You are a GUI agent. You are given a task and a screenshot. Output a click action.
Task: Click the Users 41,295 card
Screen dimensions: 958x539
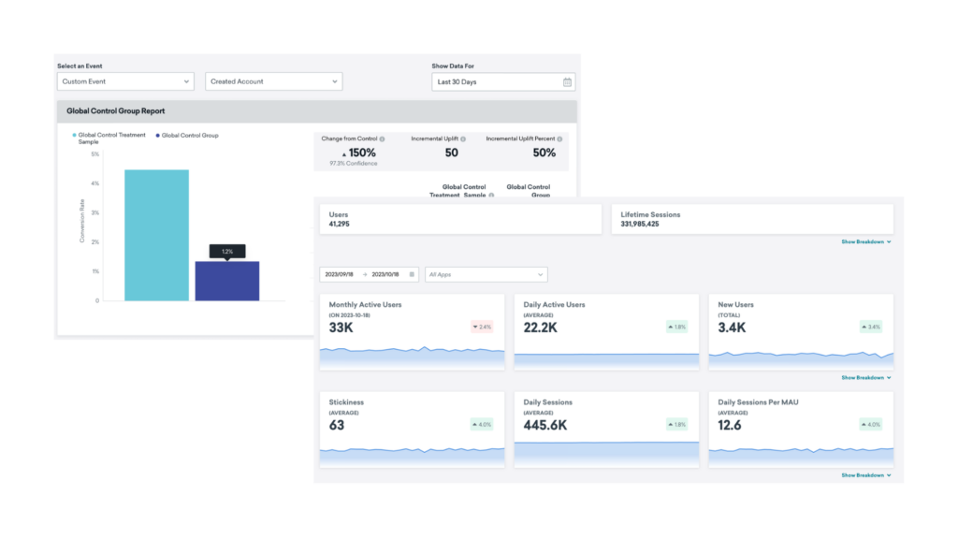tap(460, 219)
